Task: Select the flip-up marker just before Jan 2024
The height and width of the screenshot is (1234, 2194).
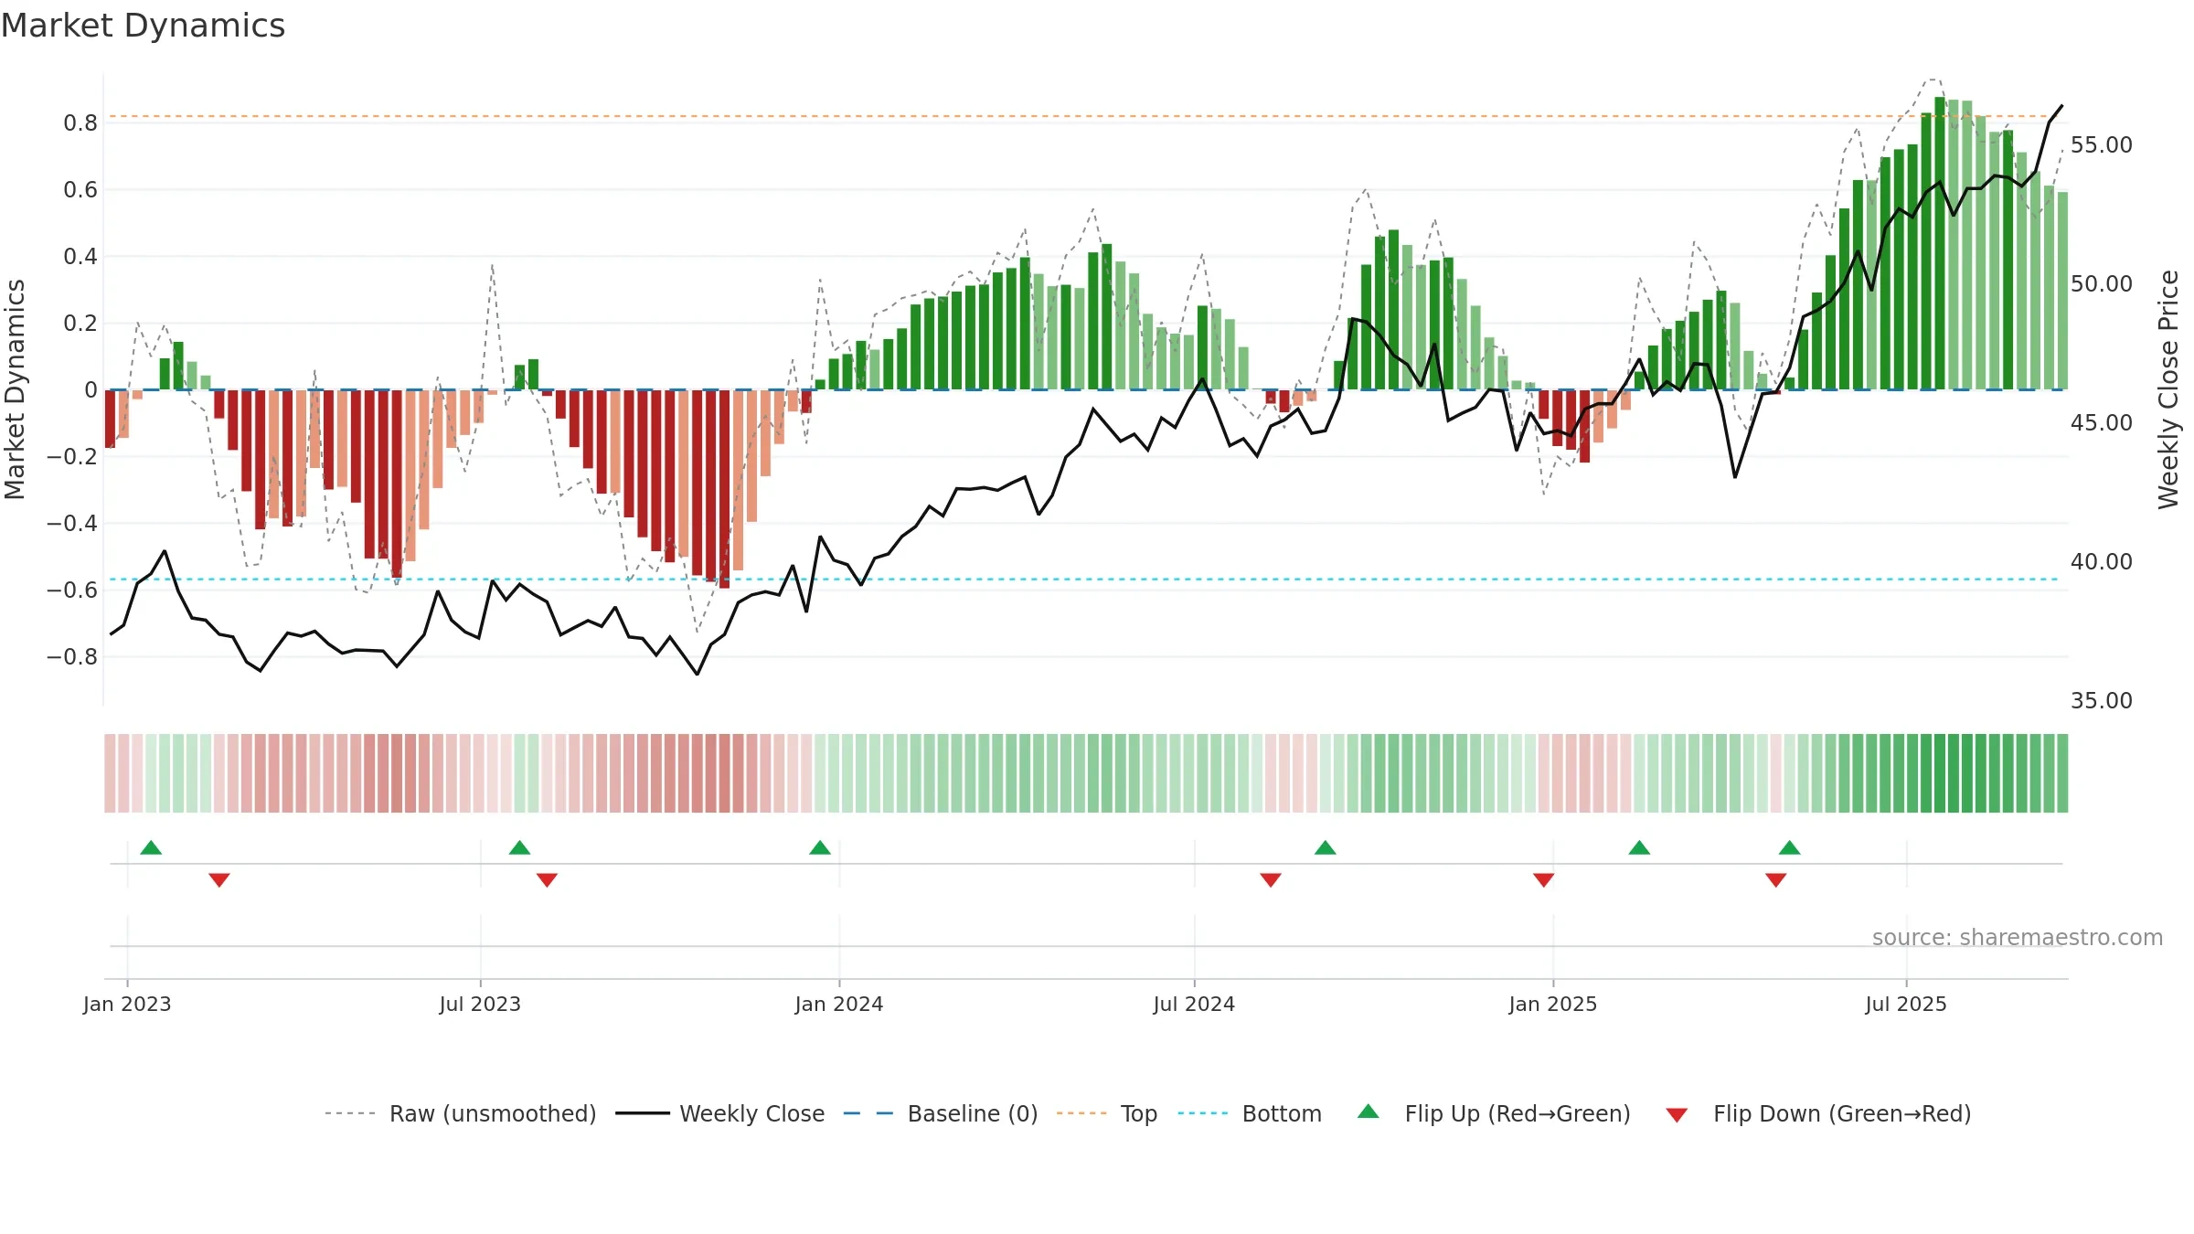Action: pyautogui.click(x=820, y=847)
